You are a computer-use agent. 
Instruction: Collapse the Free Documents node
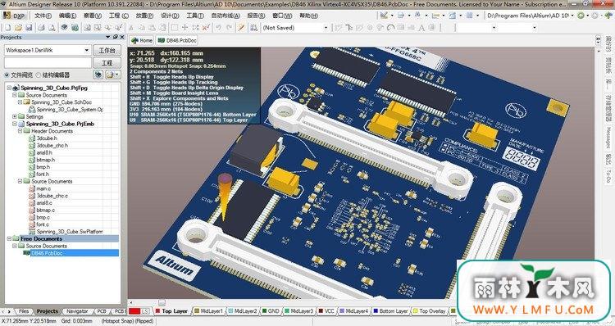(9, 238)
